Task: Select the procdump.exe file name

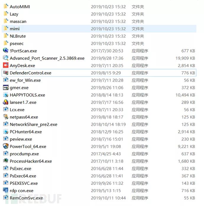Action: [24, 154]
